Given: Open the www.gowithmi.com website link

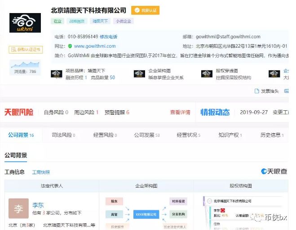Looking at the screenshot, I should (95, 46).
